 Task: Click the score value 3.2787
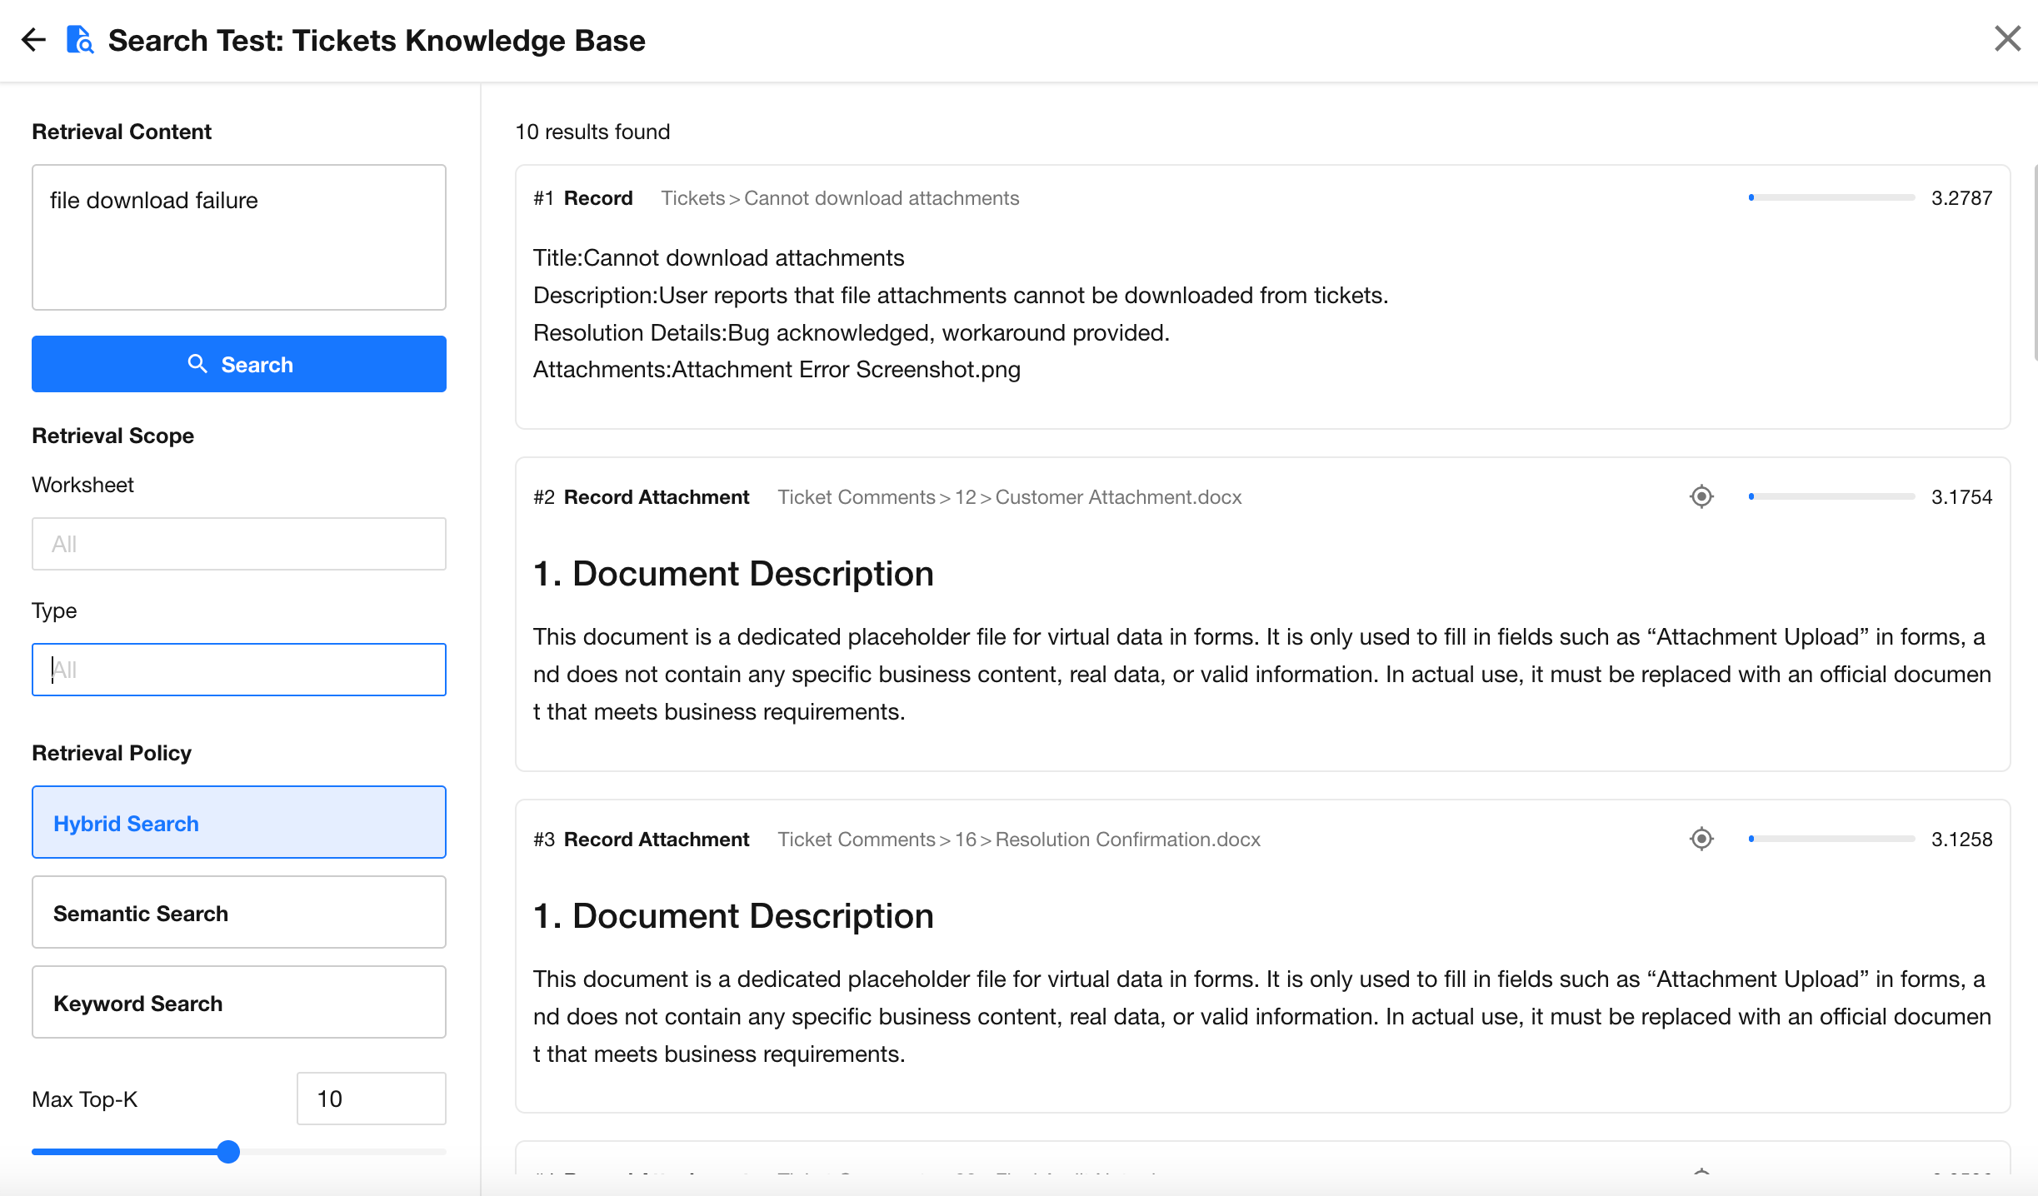click(x=1961, y=198)
